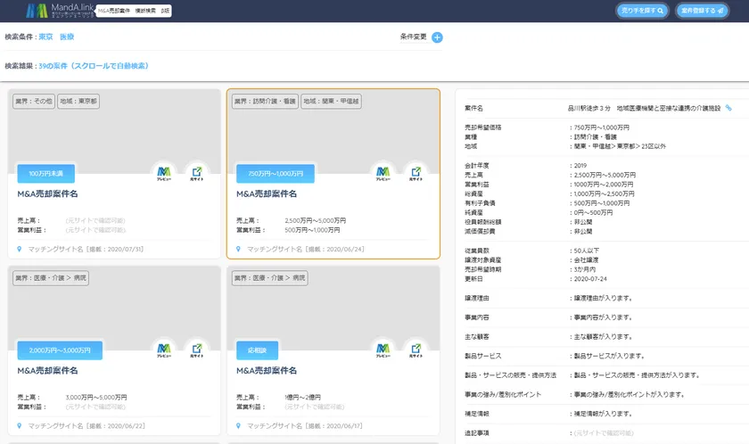Open preview on the 2,000万円～3,000万円 listing
The width and height of the screenshot is (749, 444).
point(163,349)
